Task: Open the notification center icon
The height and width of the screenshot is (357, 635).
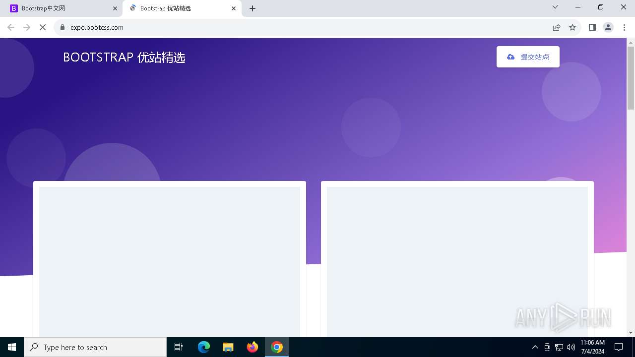Action: click(619, 347)
